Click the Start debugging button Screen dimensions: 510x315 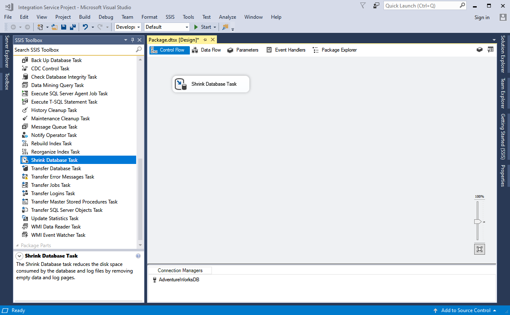coord(203,27)
